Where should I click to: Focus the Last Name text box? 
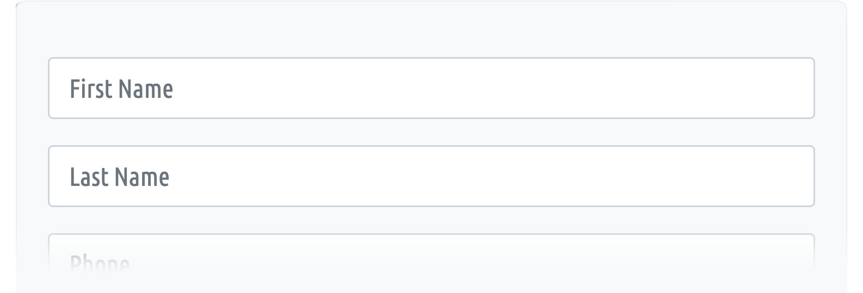[431, 176]
